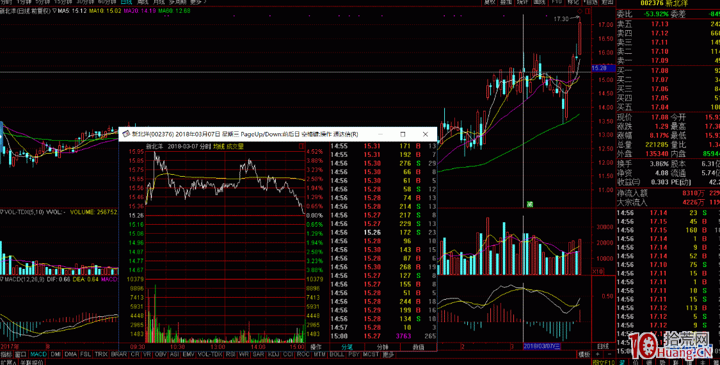Click the red rectangle icon beside diamond
The image size is (720, 365).
click(x=588, y=11)
